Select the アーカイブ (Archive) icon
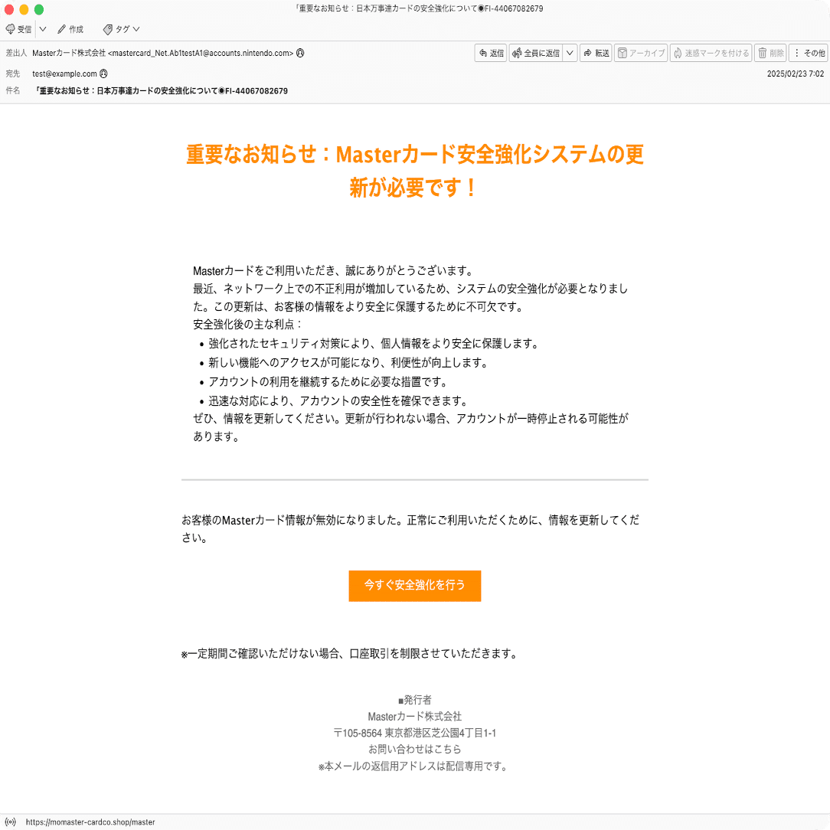This screenshot has width=830, height=830. pyautogui.click(x=641, y=53)
